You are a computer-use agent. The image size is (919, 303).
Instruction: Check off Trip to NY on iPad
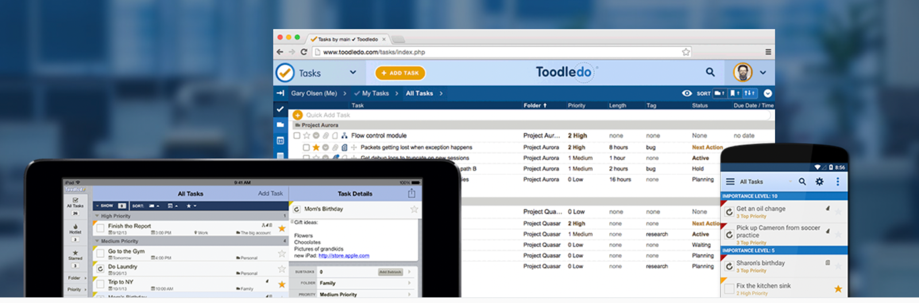coord(100,284)
